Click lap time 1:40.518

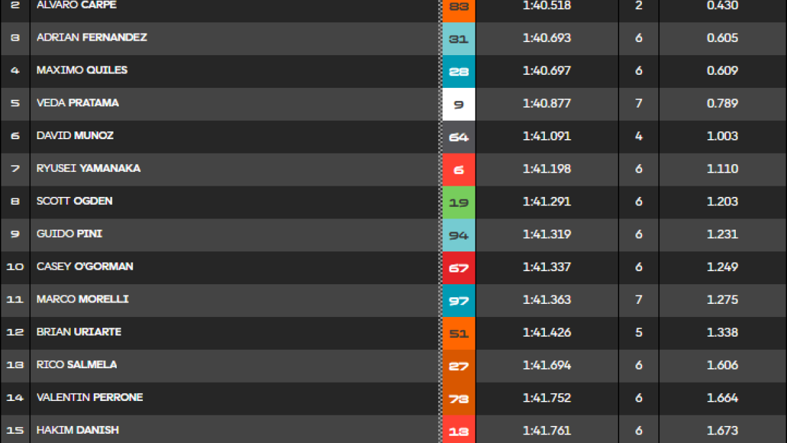click(547, 5)
